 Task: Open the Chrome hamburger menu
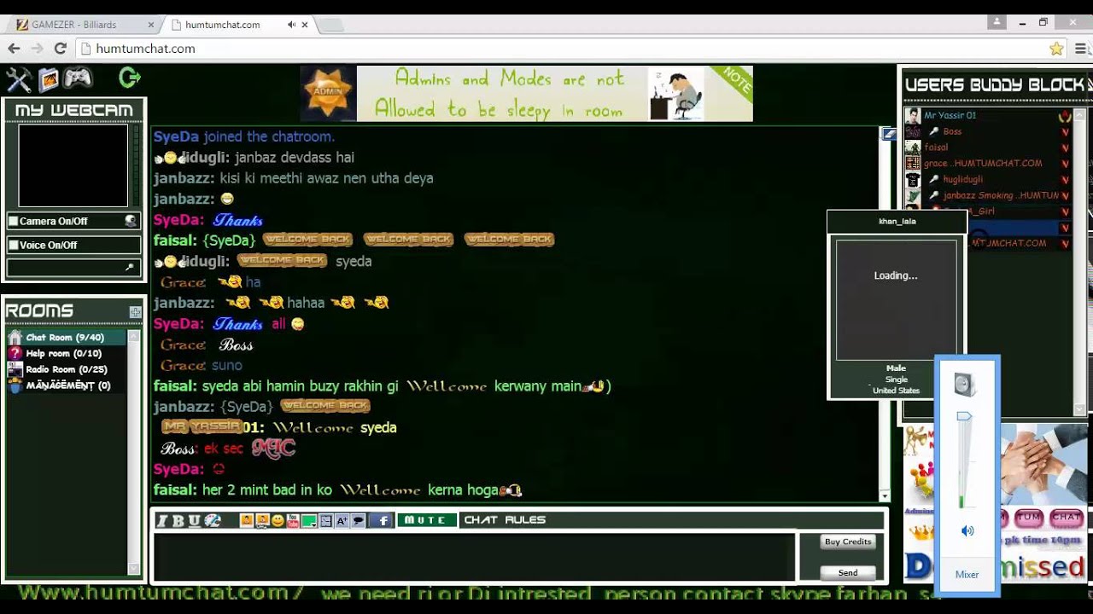click(1081, 49)
